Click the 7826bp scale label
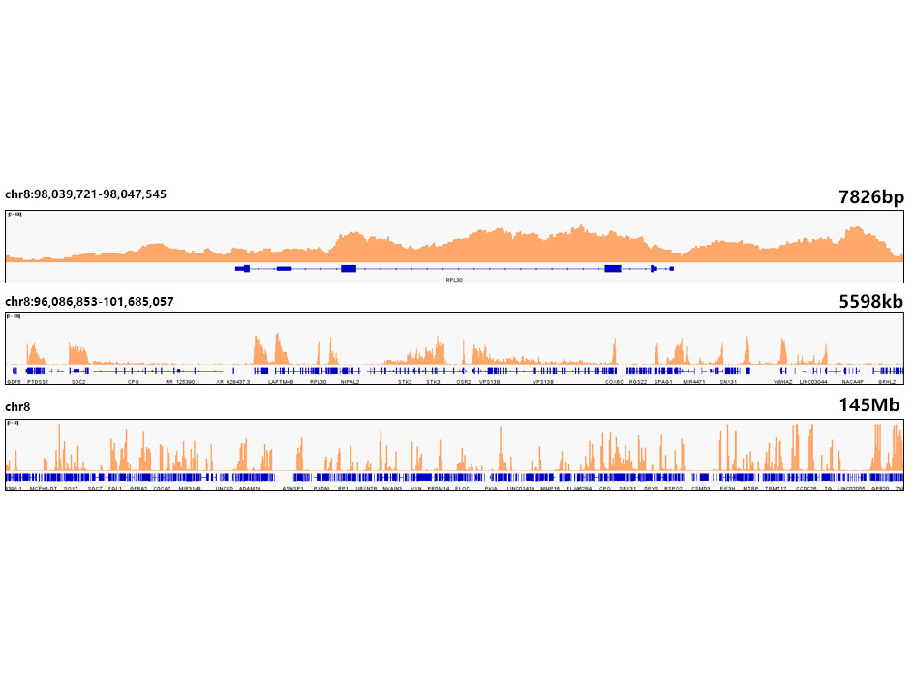This screenshot has width=914, height=685. point(870,197)
